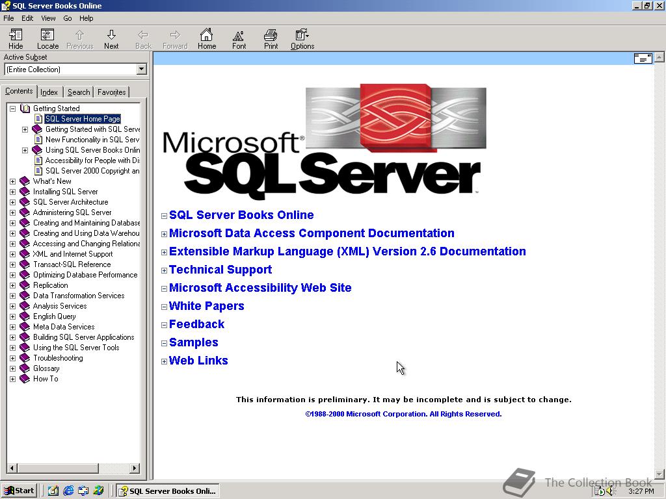Select Building SQL Server Applications tree item
Screen dimensions: 666x499
84,337
